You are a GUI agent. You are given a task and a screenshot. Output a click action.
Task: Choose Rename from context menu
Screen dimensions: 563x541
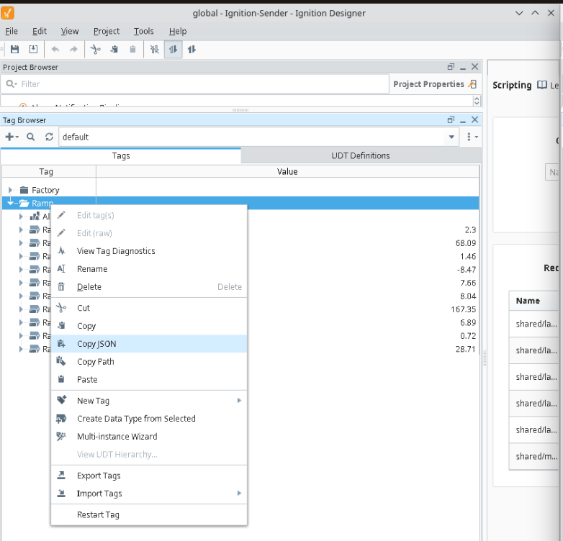[149, 269]
